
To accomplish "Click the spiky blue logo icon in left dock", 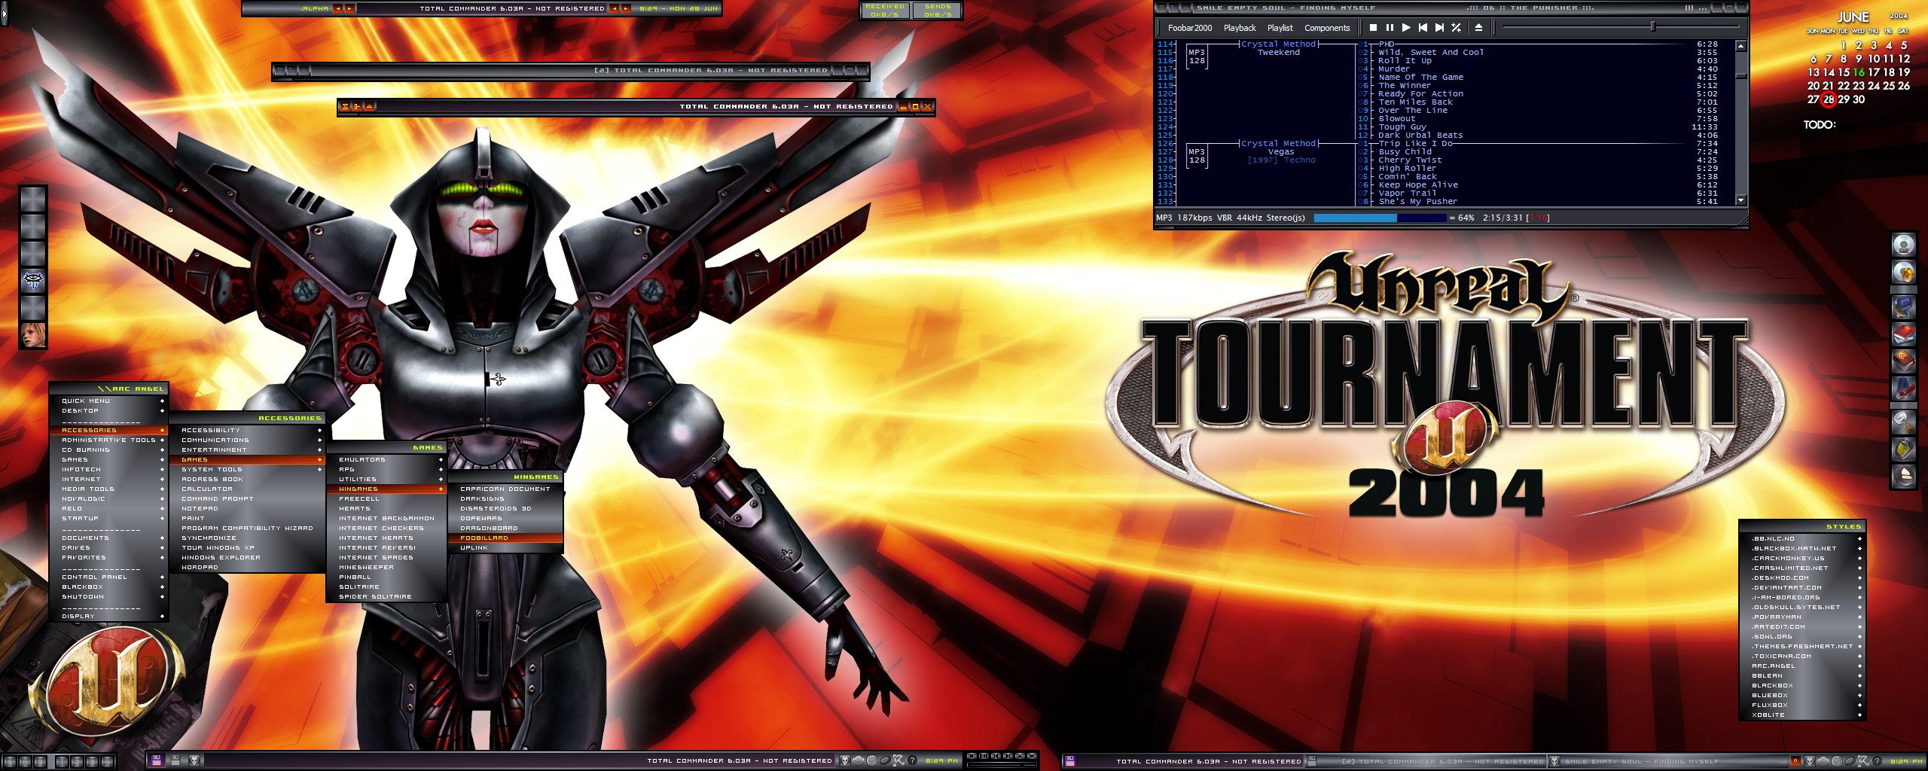I will pyautogui.click(x=33, y=282).
